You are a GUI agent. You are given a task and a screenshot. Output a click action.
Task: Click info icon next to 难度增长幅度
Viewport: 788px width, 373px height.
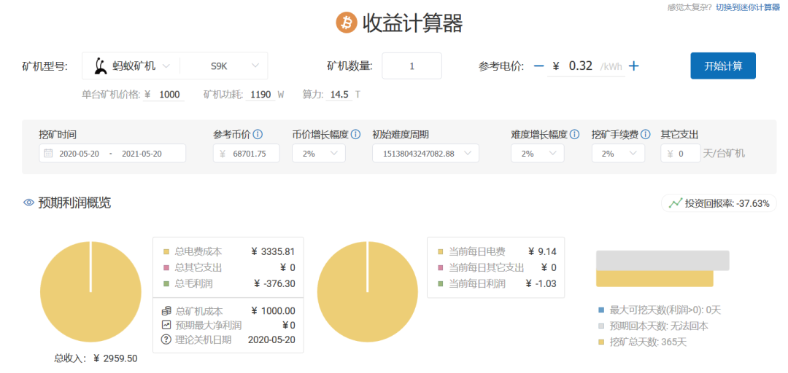coord(574,135)
